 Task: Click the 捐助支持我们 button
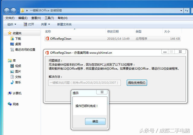(x=137, y=83)
